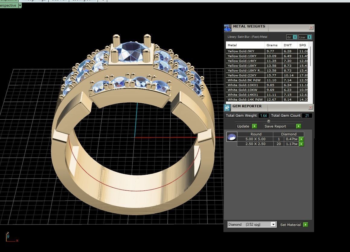Viewport: 350px width, 252px height.
Task: Select the White Gold:14K PdW row
Action: (x=267, y=99)
